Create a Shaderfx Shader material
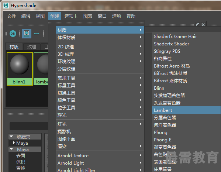 pos(186,44)
